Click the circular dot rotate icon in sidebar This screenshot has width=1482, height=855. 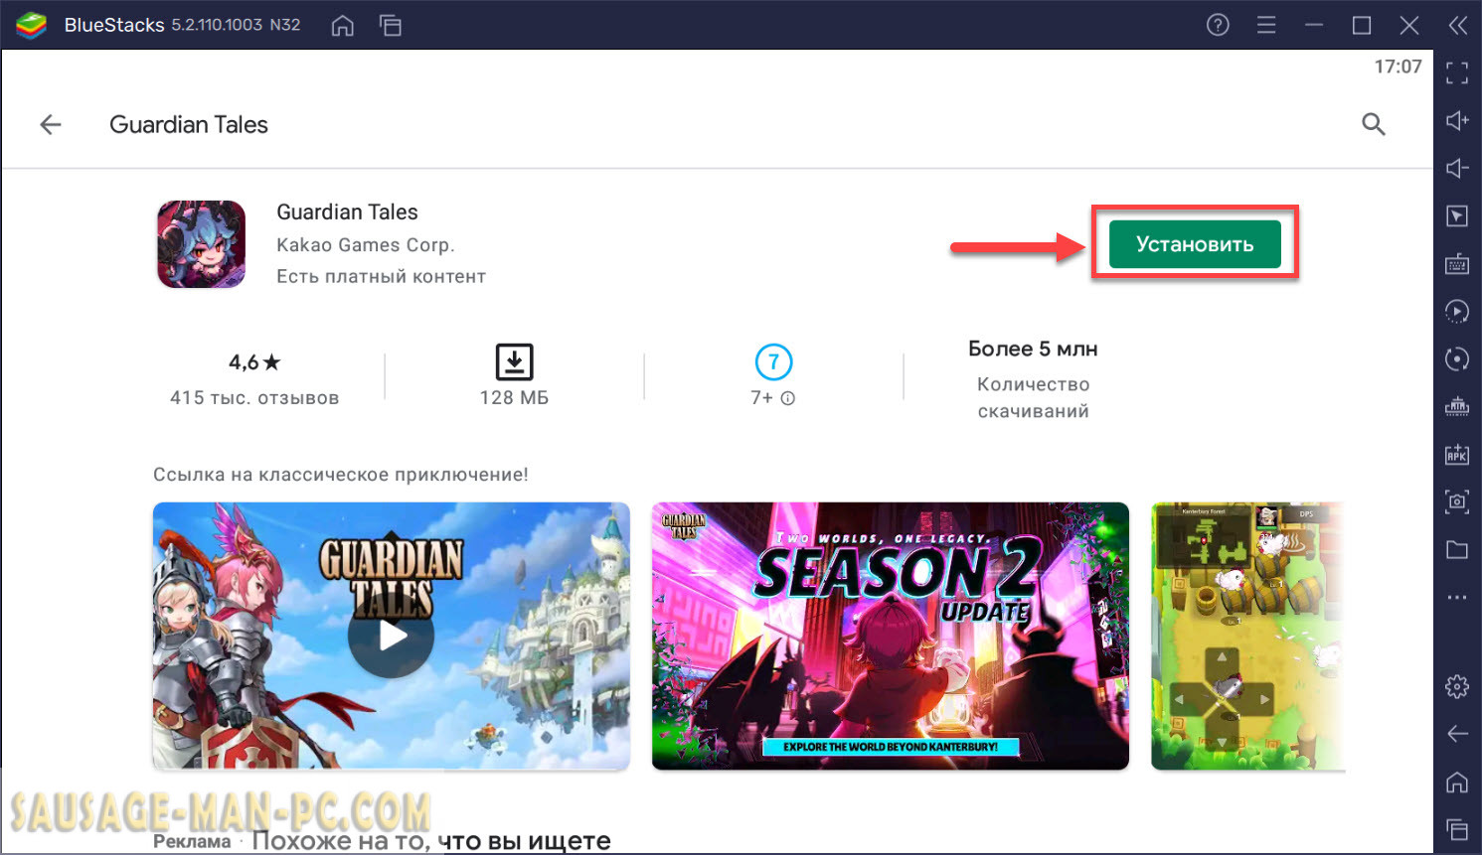[1457, 358]
